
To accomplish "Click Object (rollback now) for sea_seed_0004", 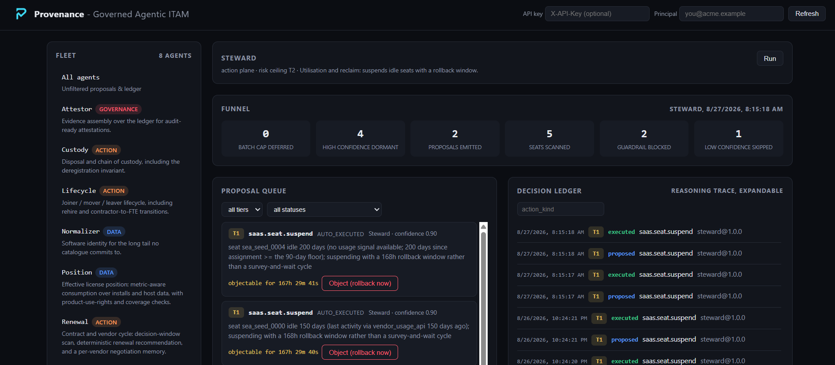I will (x=360, y=283).
